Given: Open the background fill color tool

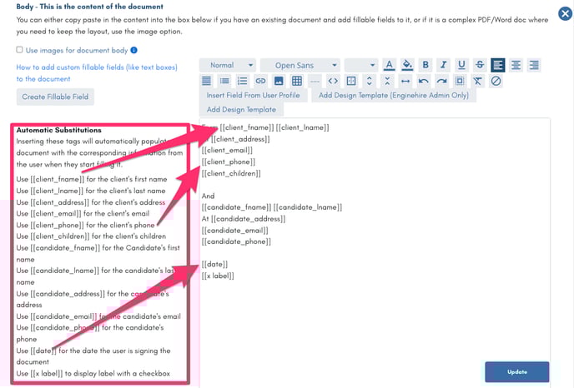Looking at the screenshot, I should tap(407, 65).
